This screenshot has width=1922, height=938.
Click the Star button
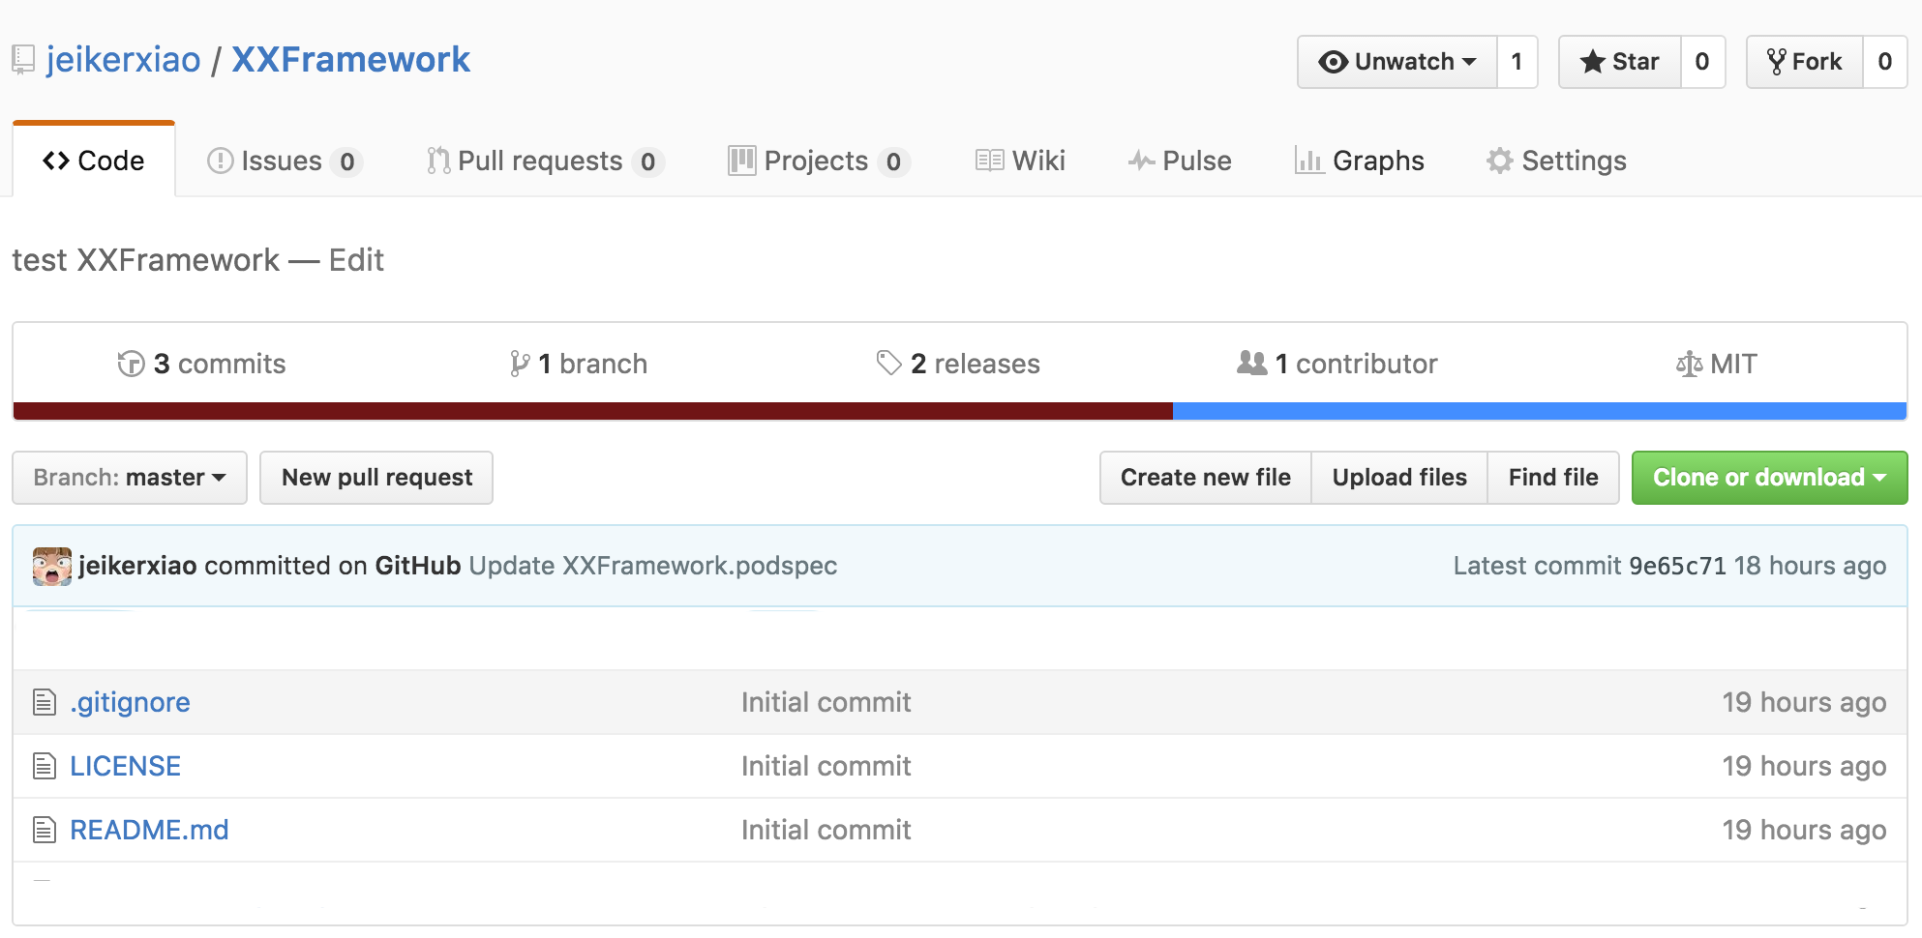pyautogui.click(x=1619, y=62)
